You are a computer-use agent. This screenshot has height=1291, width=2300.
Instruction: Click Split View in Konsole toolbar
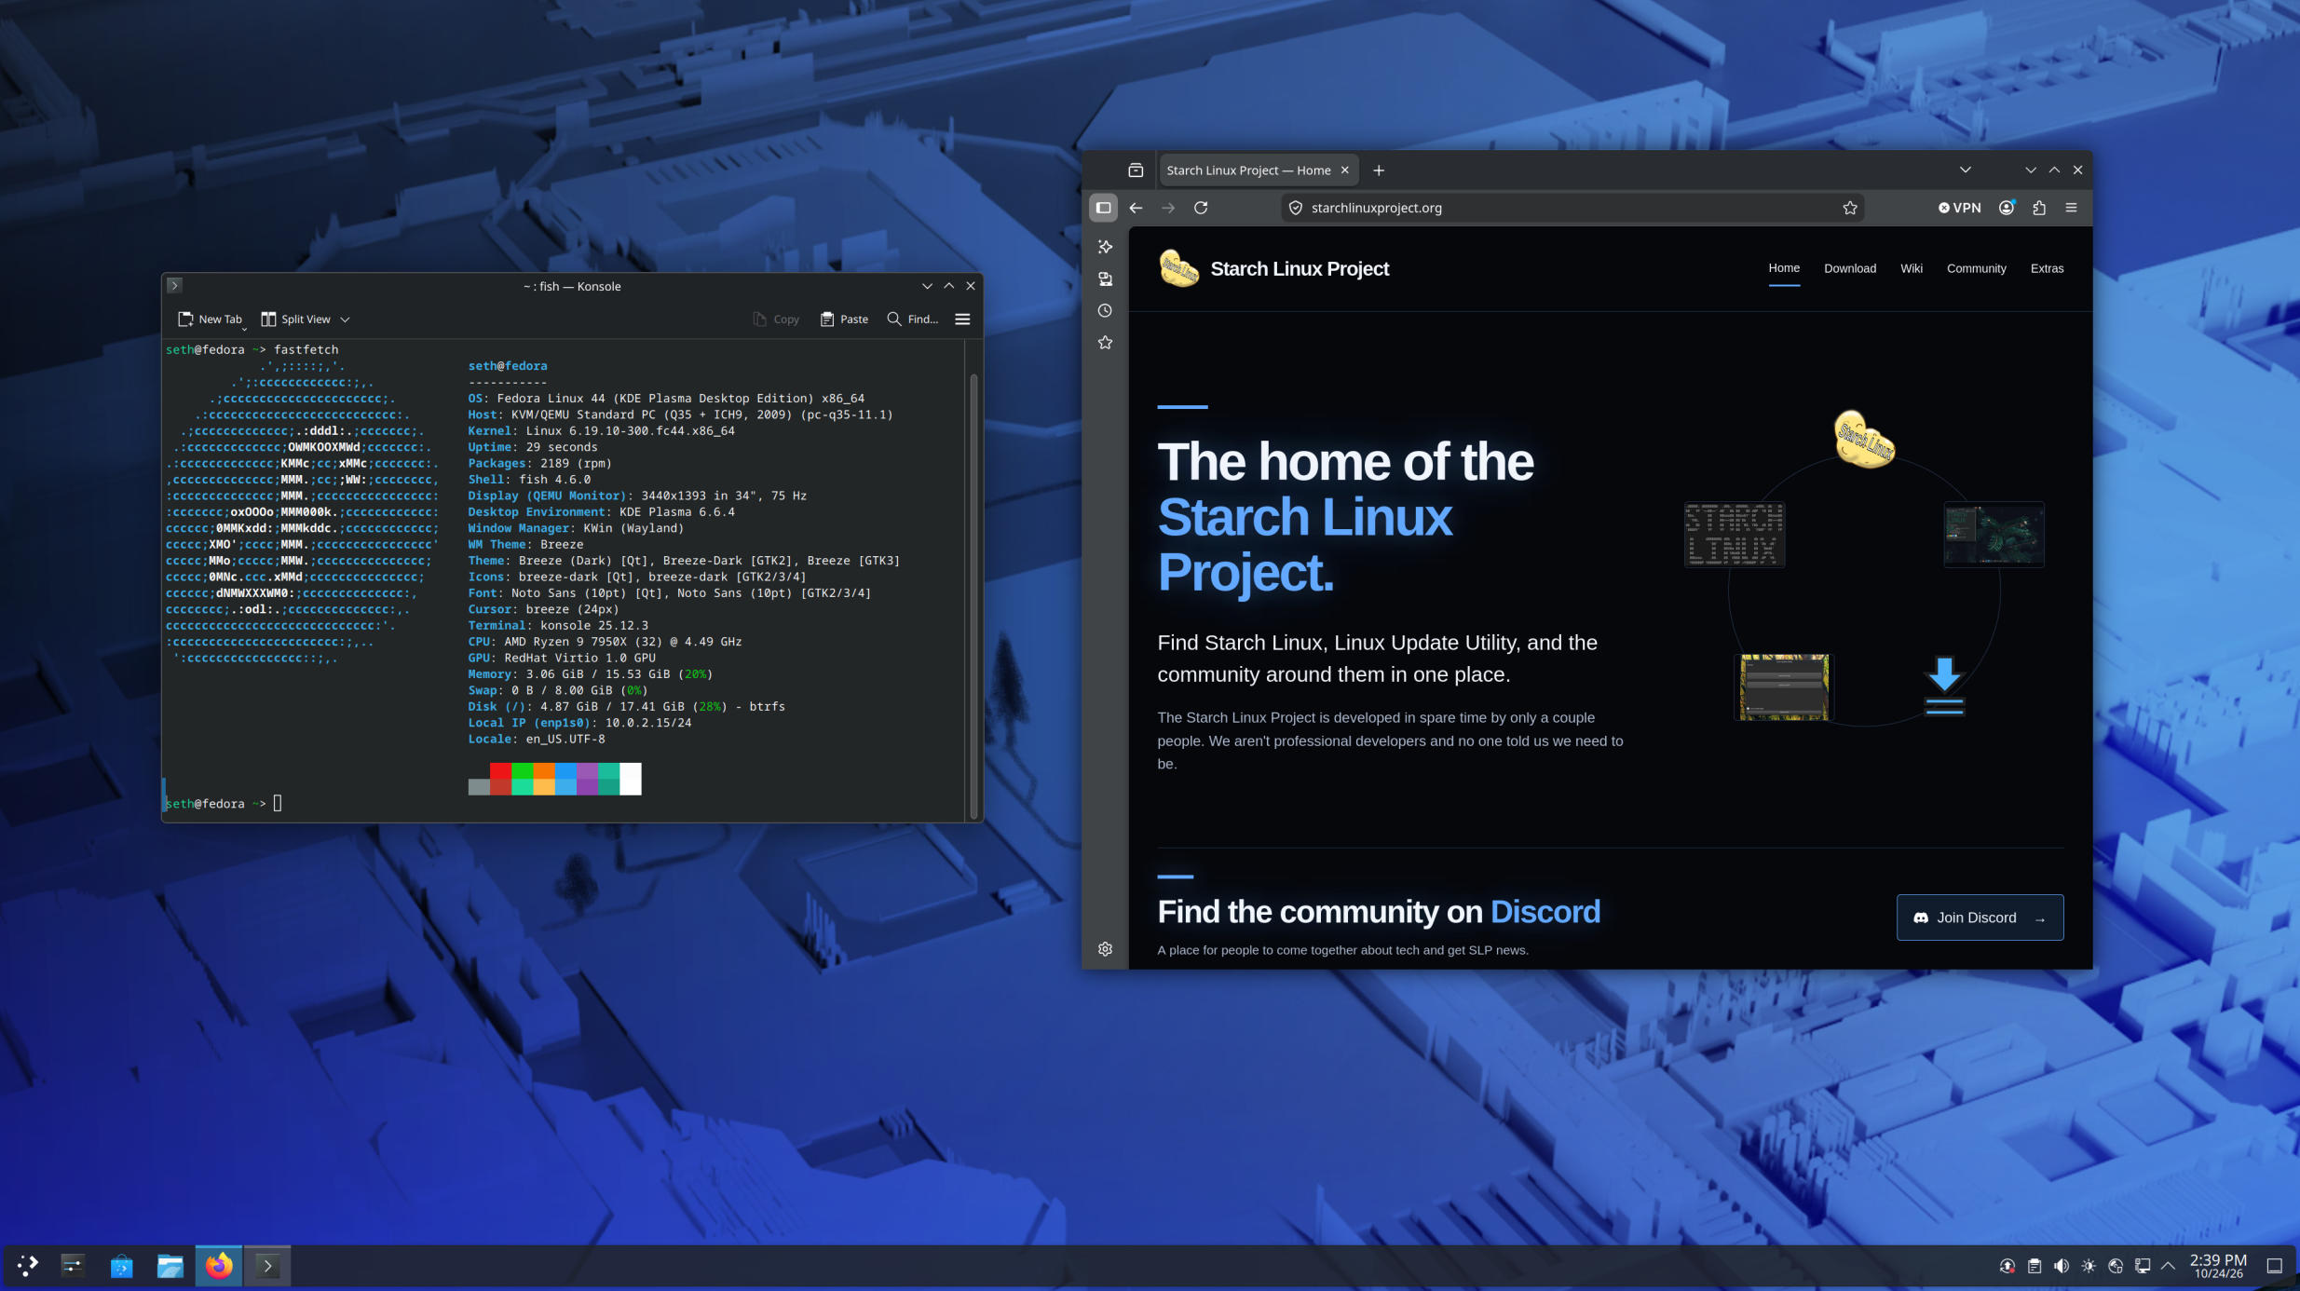tap(296, 319)
